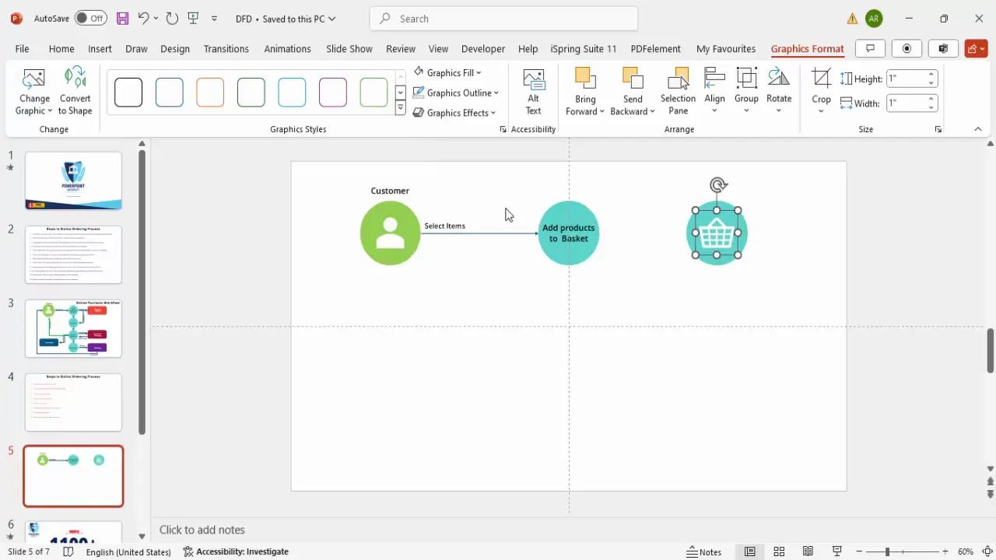Open Customize Quick Access Toolbar arrow
The width and height of the screenshot is (996, 560).
(x=215, y=19)
